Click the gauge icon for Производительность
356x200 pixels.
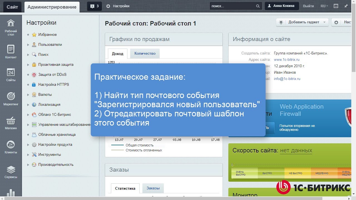coord(34,165)
